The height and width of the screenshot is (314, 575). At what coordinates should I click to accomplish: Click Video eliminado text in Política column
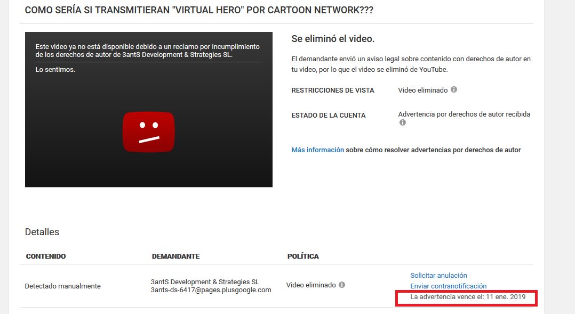click(x=311, y=285)
